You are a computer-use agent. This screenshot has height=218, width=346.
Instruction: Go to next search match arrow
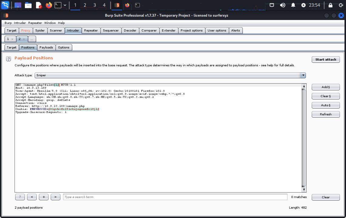tap(55, 197)
